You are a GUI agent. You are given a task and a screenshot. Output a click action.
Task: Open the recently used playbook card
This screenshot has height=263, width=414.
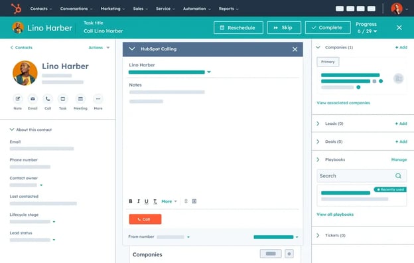tap(362, 196)
